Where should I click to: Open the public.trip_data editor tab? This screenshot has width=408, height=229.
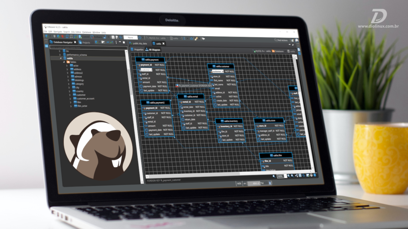tap(139, 43)
